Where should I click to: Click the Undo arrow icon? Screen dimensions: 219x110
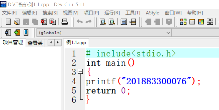point(80,22)
